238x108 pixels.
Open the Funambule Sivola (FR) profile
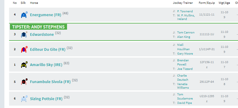click(50, 82)
